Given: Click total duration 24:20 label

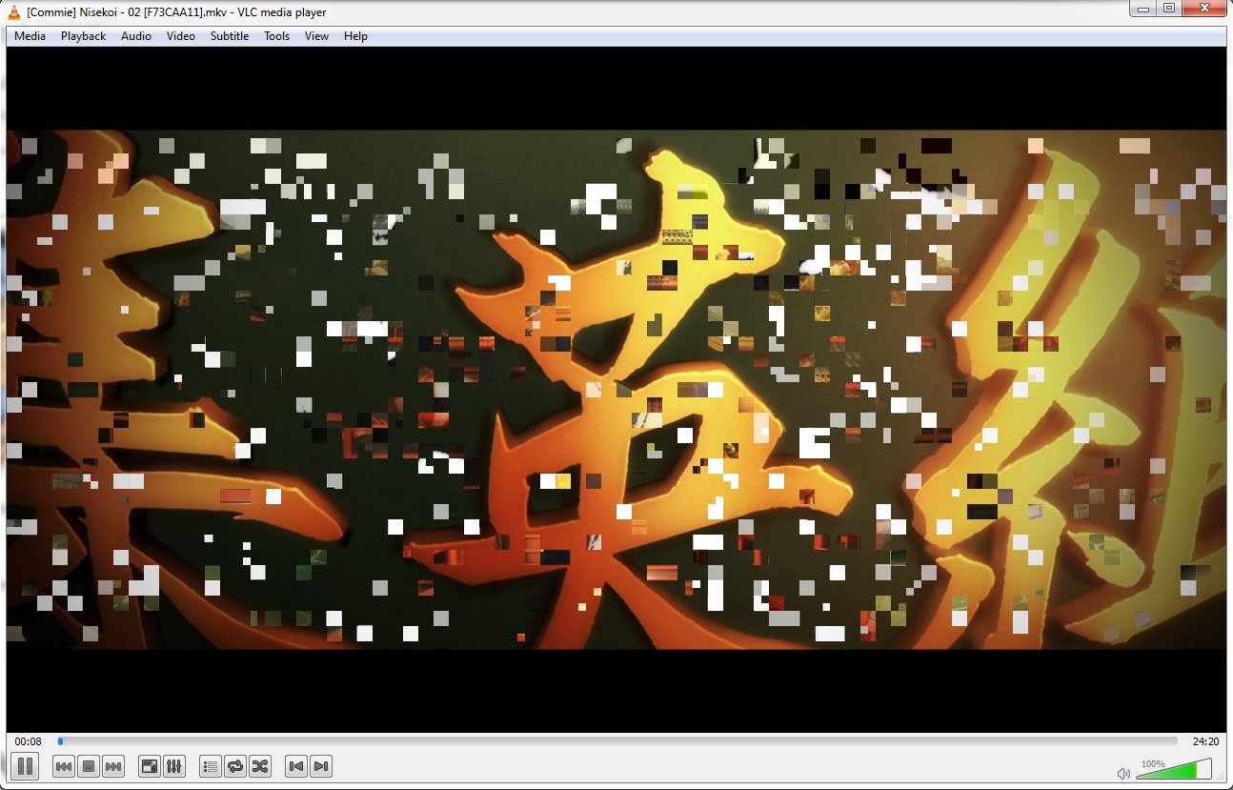Looking at the screenshot, I should [1205, 741].
